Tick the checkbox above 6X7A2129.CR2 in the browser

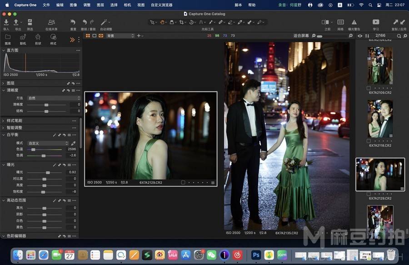tap(369, 194)
